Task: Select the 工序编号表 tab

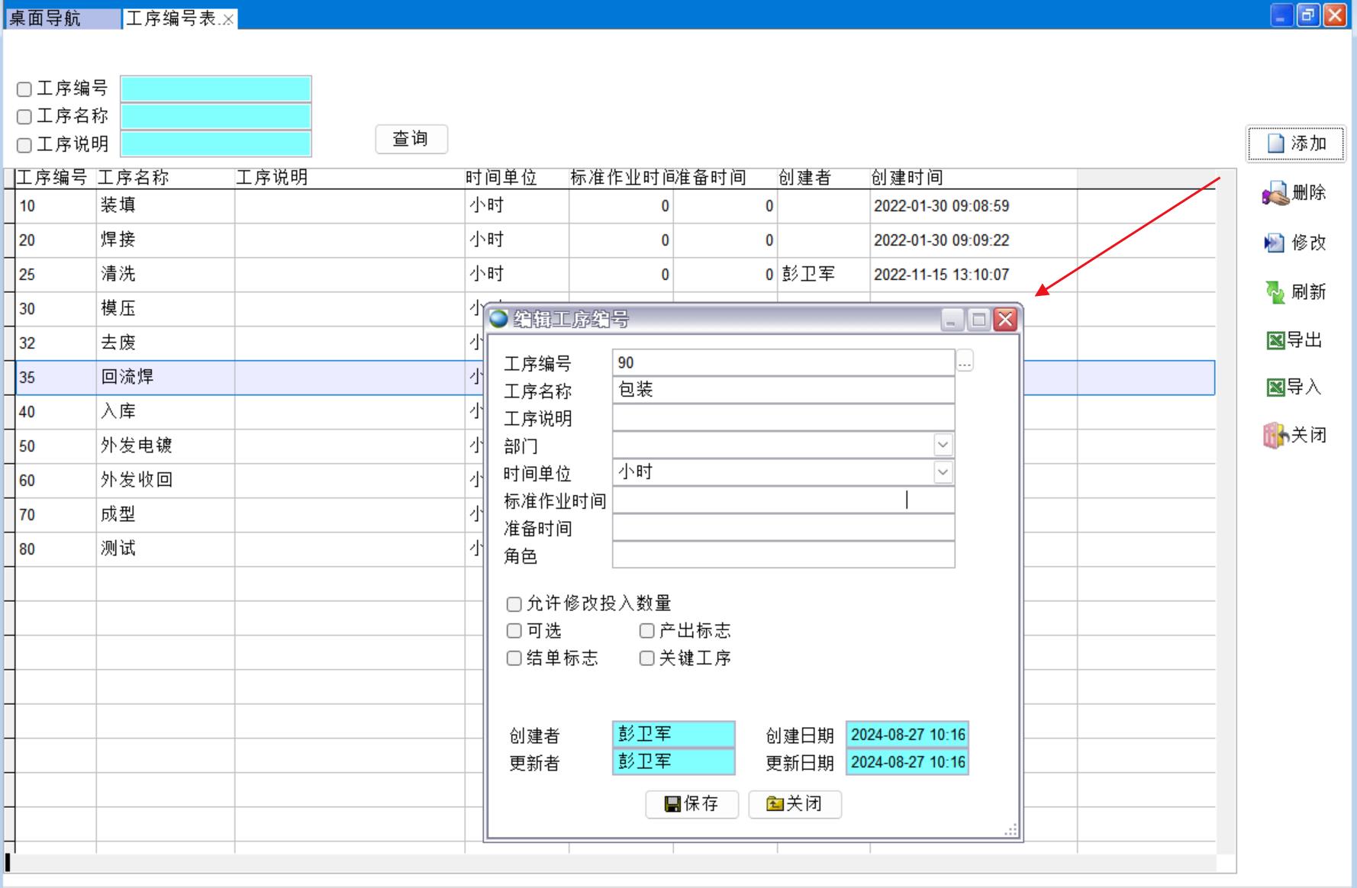Action: (172, 18)
